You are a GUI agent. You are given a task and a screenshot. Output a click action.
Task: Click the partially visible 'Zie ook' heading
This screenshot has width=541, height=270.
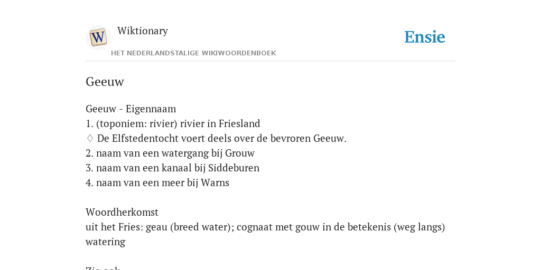[103, 268]
